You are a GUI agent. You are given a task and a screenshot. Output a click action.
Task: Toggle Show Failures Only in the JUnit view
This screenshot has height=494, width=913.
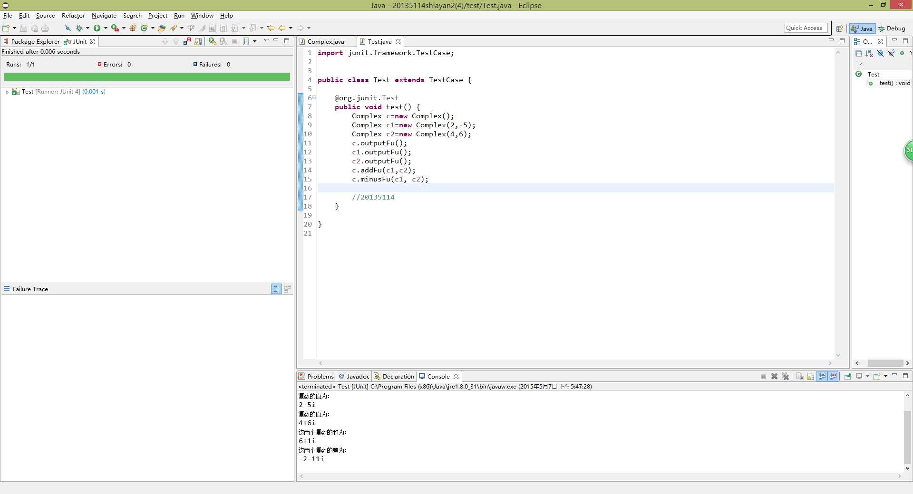tap(187, 41)
